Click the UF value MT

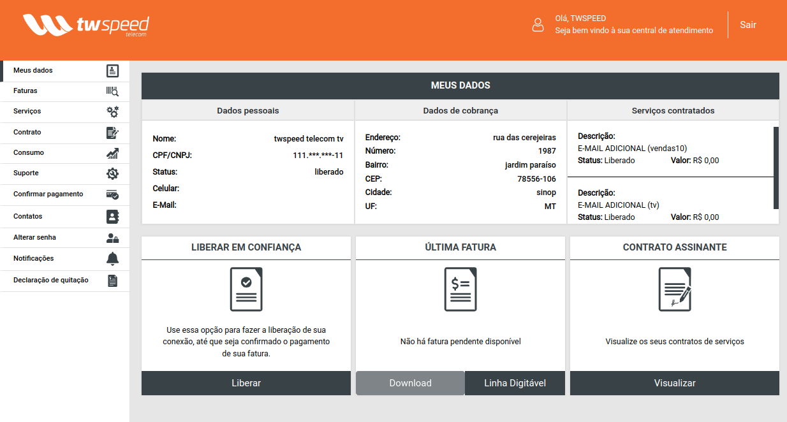(550, 207)
